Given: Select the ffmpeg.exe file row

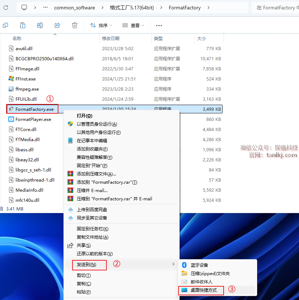Looking at the screenshot, I should [27, 89].
